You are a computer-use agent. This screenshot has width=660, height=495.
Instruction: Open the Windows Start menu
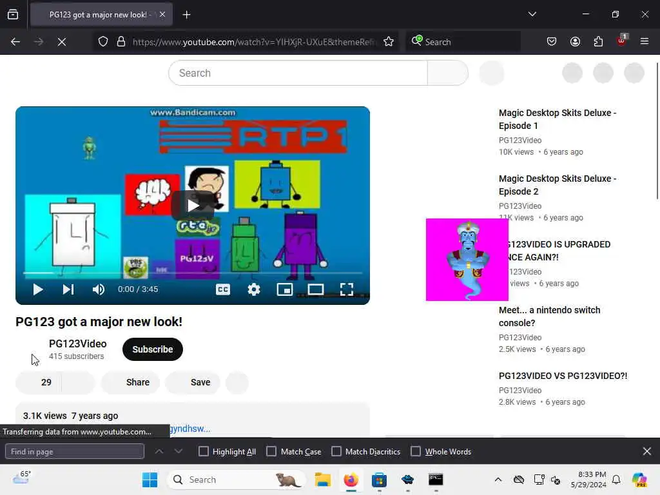[x=150, y=480]
